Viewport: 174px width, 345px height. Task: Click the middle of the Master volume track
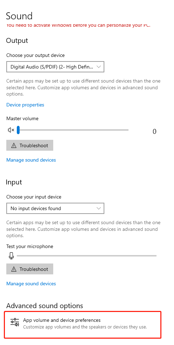[x=73, y=130]
